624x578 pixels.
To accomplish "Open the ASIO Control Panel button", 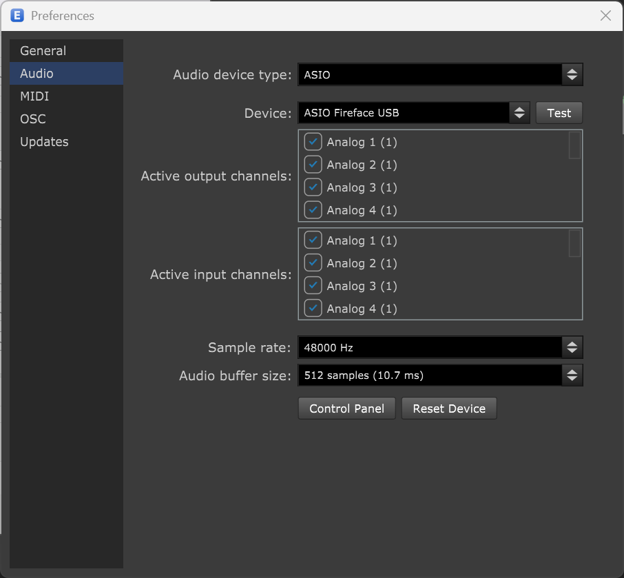I will pyautogui.click(x=346, y=409).
